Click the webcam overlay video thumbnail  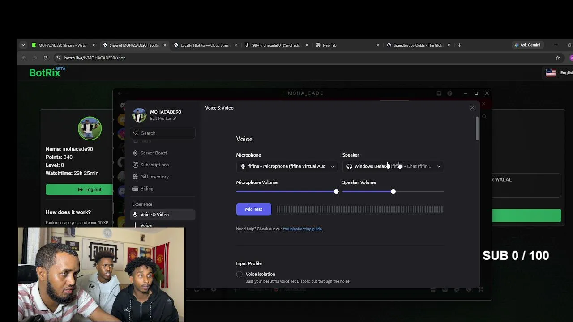click(101, 274)
